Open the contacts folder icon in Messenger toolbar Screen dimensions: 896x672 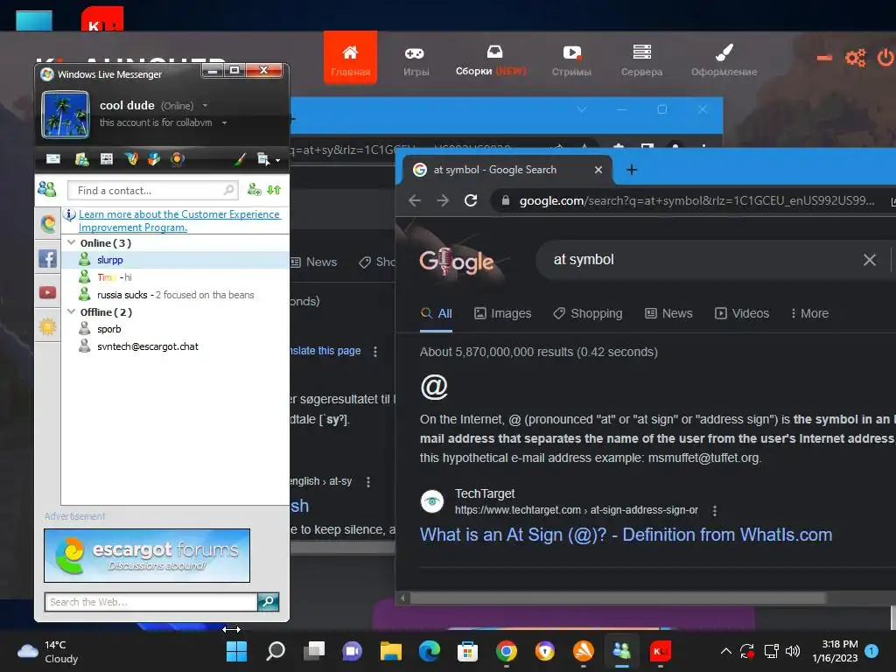(x=81, y=159)
